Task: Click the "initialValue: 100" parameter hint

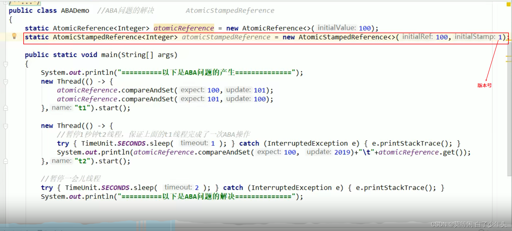Action: point(344,28)
